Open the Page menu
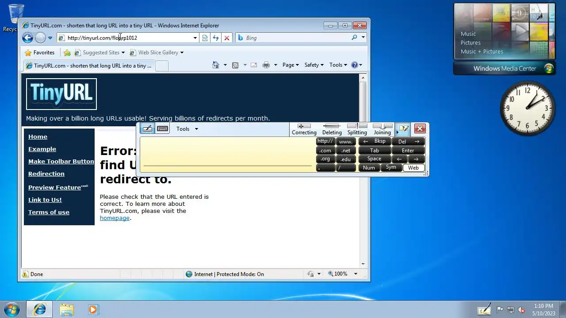The width and height of the screenshot is (566, 318). click(x=291, y=65)
